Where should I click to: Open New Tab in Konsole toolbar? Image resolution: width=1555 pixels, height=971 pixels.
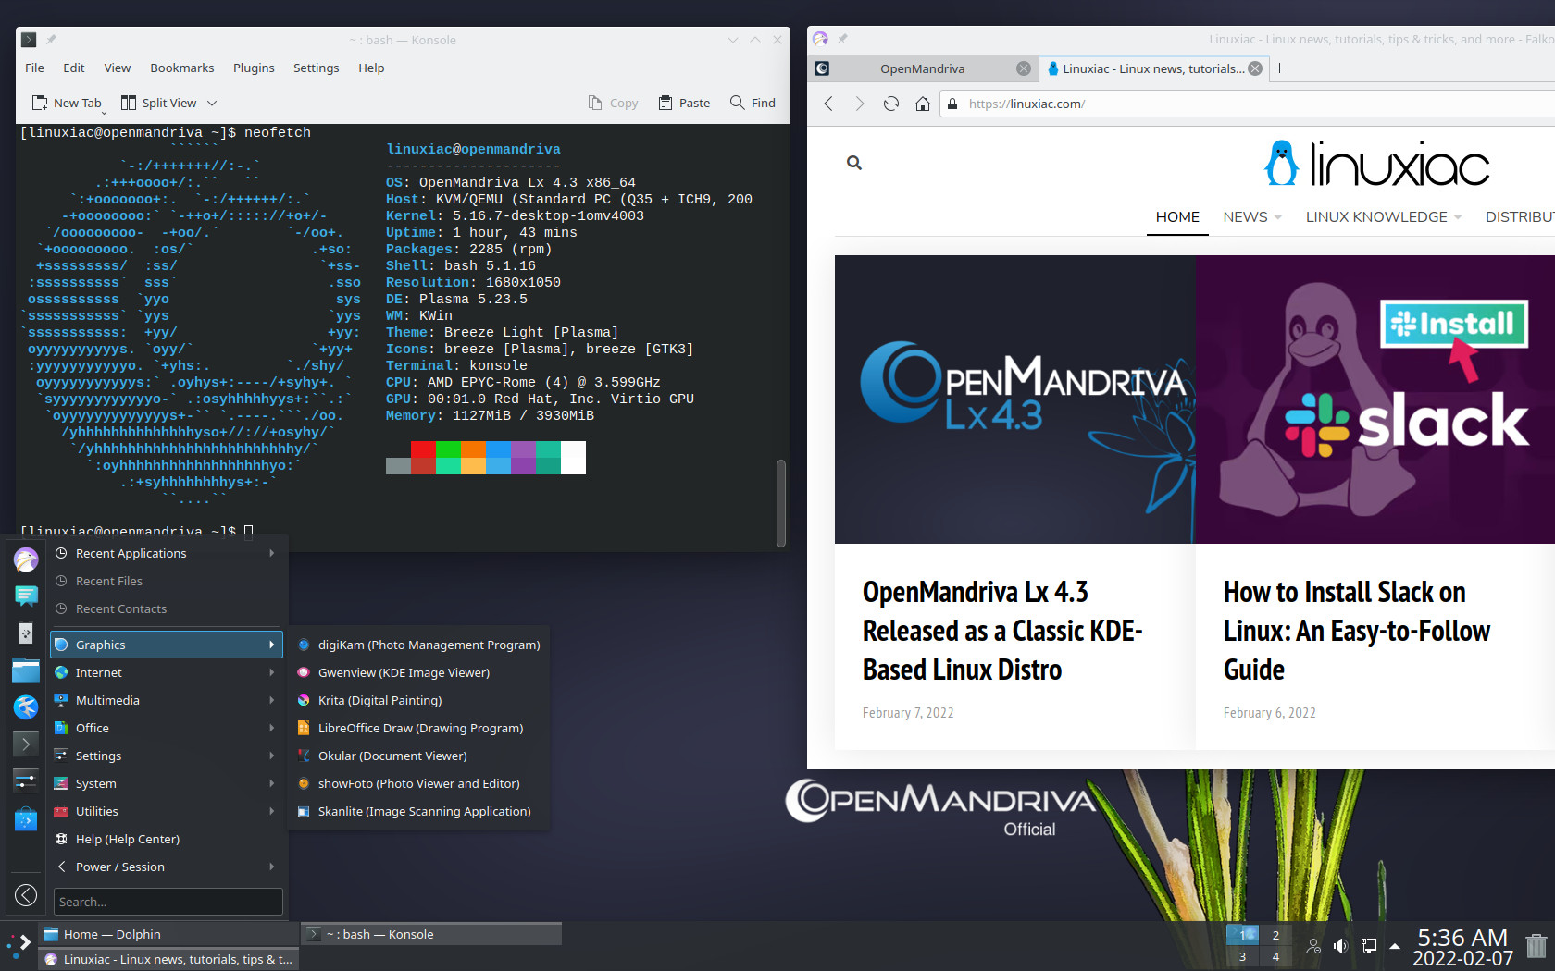tap(67, 103)
